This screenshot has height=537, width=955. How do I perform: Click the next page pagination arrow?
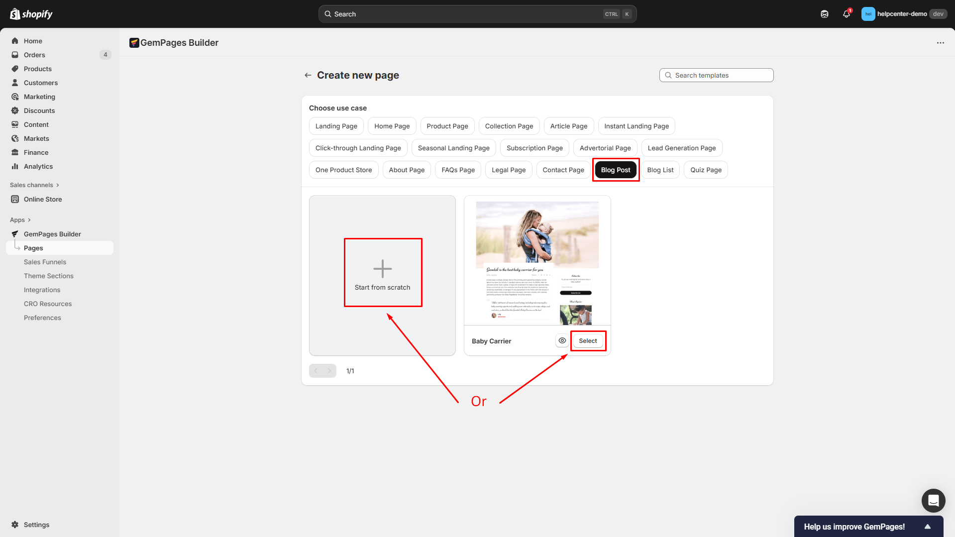tap(329, 371)
